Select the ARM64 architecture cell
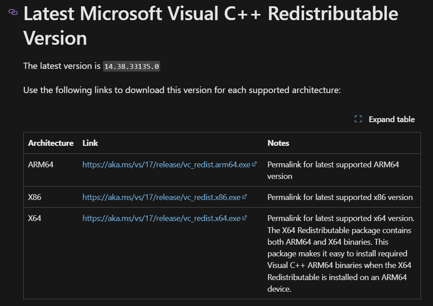Image resolution: width=433 pixels, height=306 pixels. click(41, 165)
